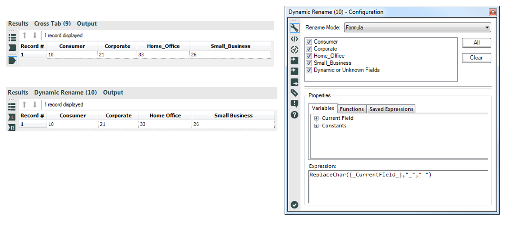This screenshot has width=511, height=225.
Task: Select cell 21 in Cross Tab results
Action: tap(117, 54)
